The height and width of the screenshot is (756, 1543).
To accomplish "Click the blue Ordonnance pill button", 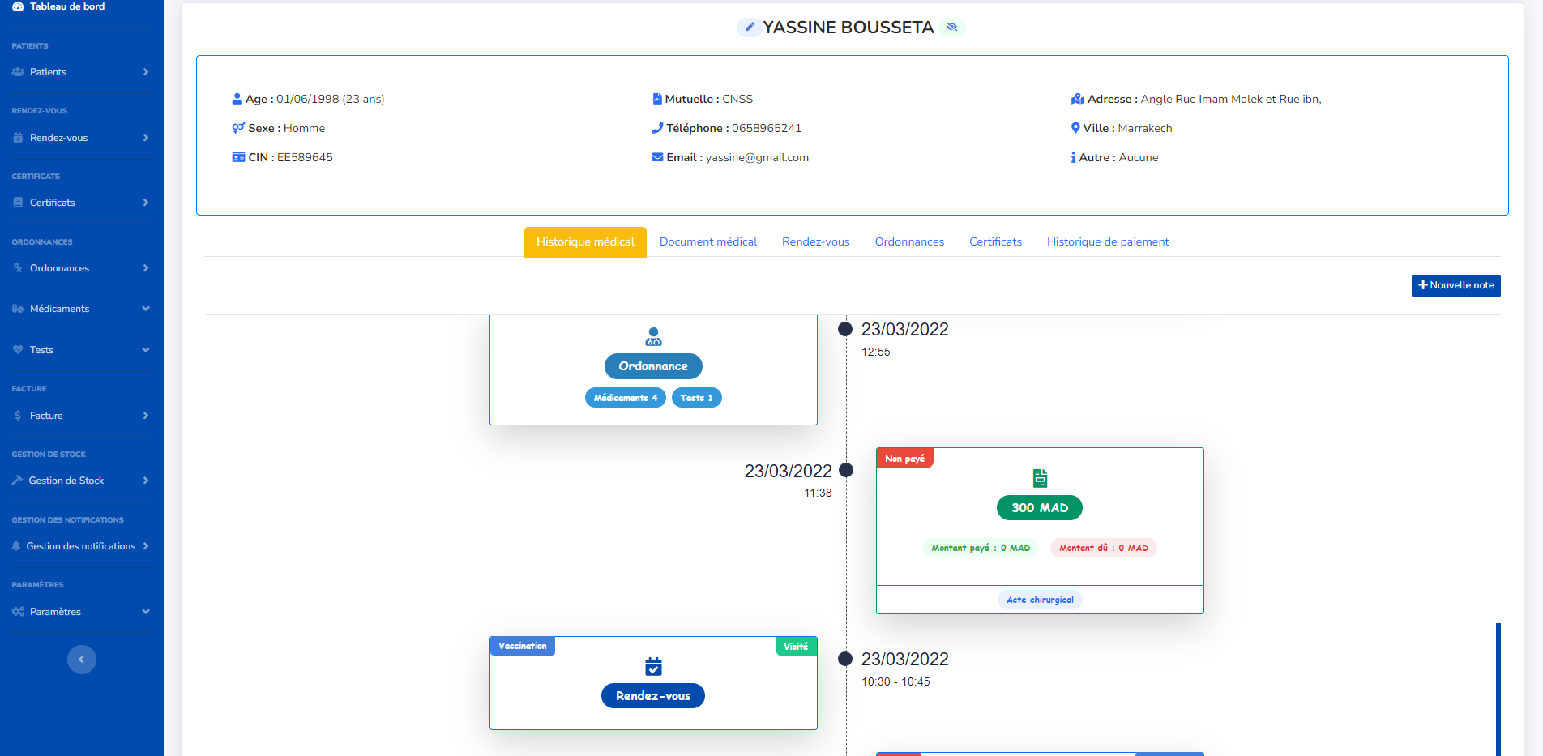I will (x=653, y=366).
